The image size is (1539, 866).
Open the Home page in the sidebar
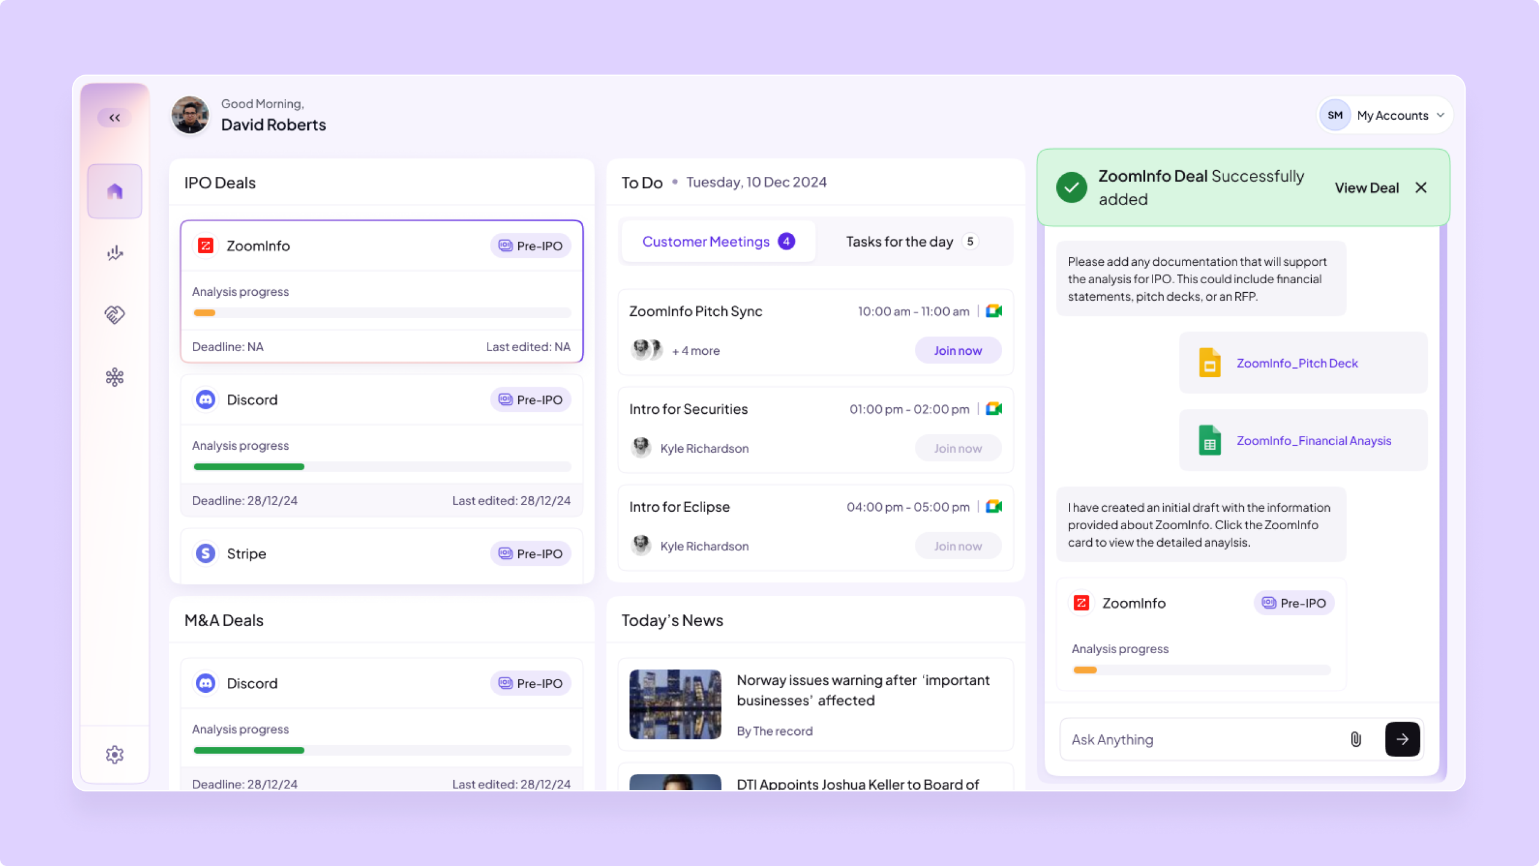tap(114, 191)
